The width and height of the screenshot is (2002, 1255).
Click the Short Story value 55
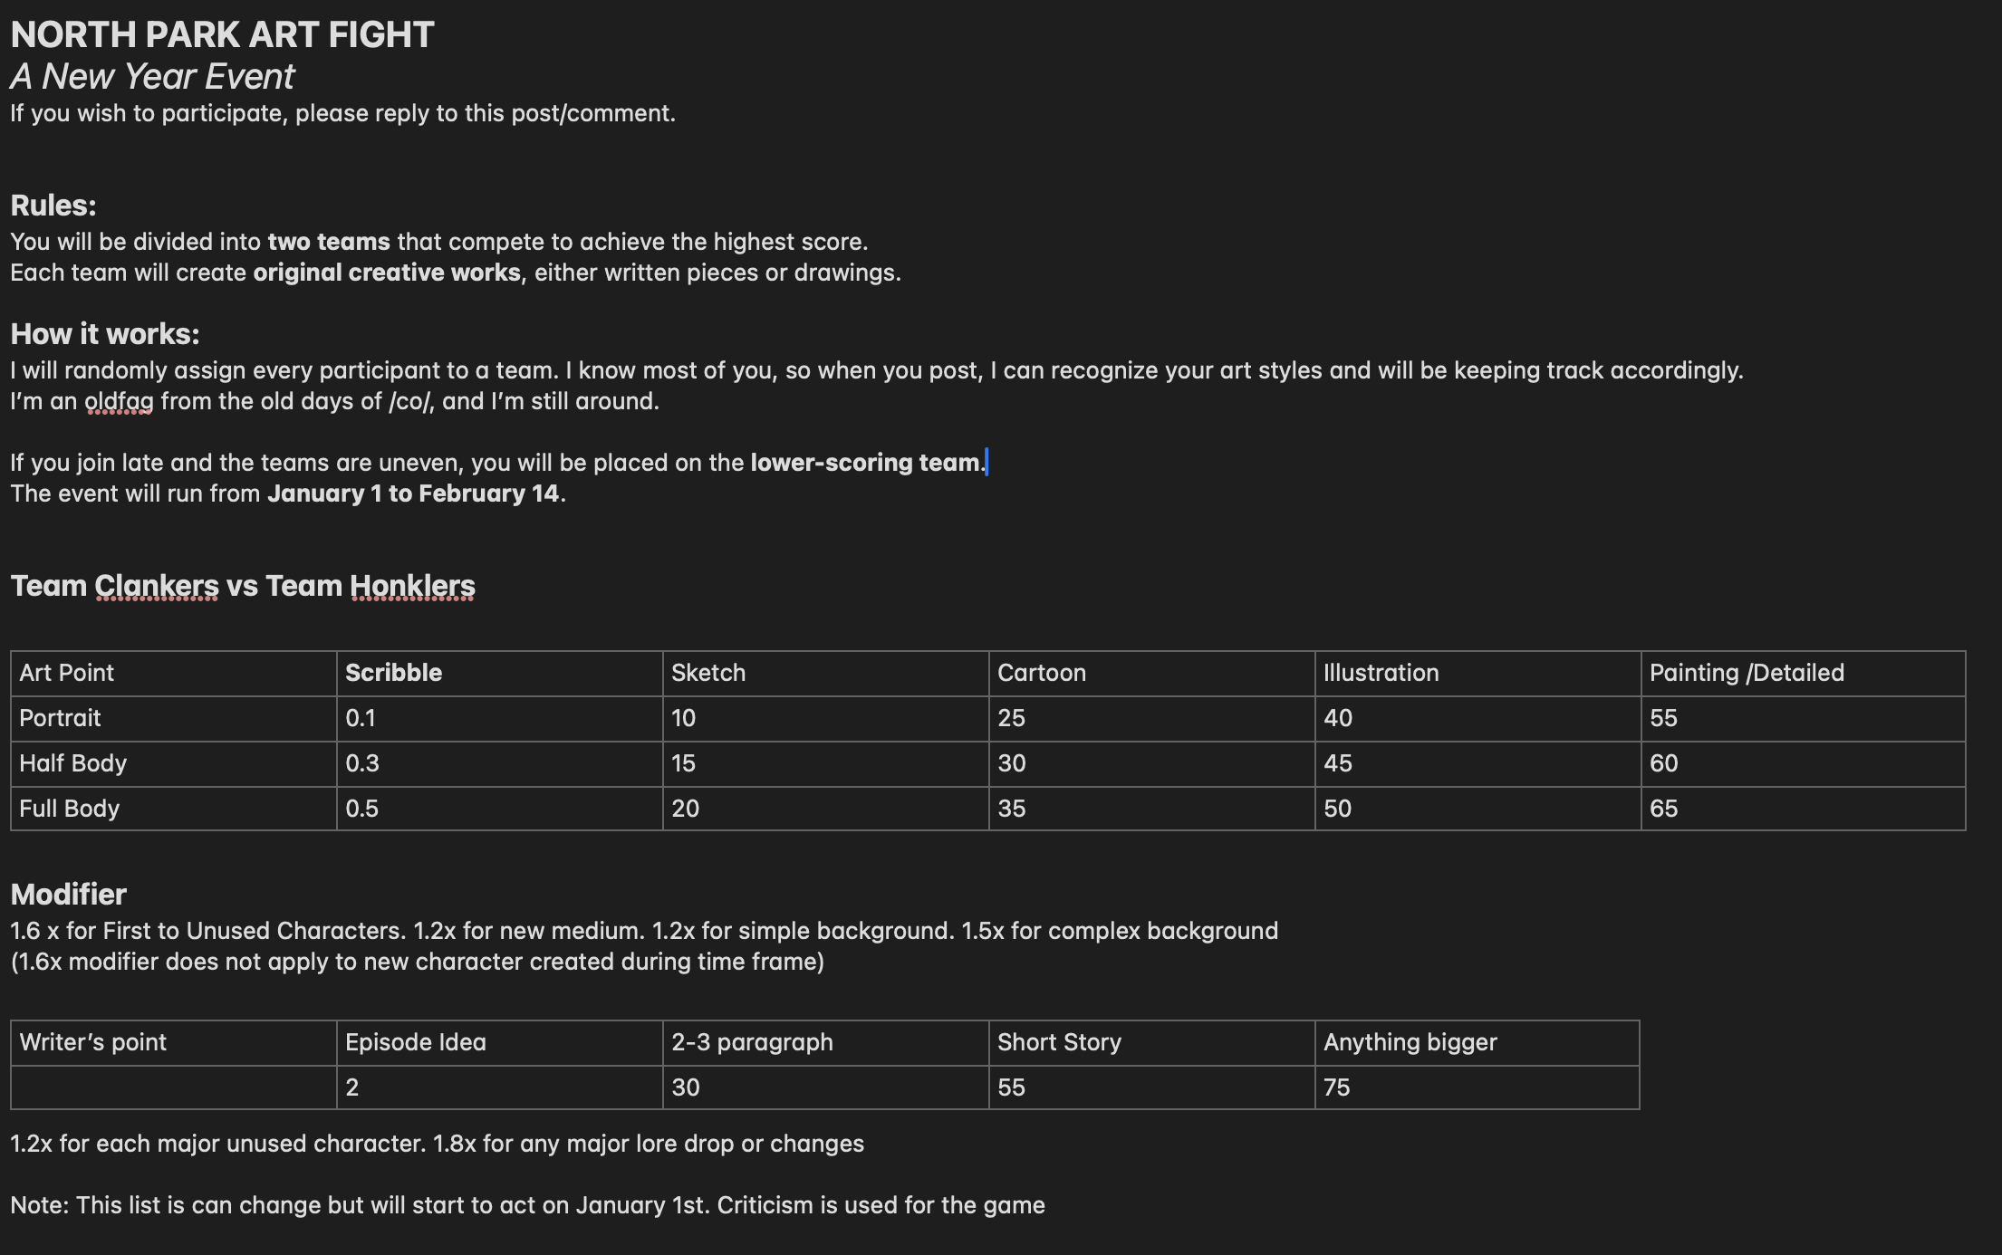click(1011, 1087)
